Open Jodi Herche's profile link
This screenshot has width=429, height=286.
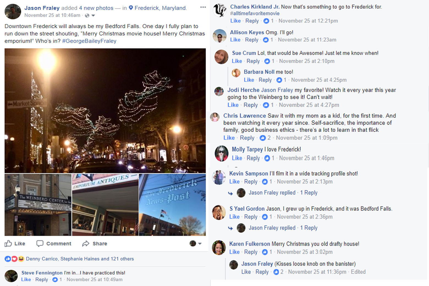(x=243, y=90)
